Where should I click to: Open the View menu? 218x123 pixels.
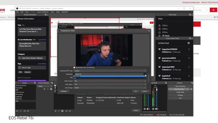[27, 12]
